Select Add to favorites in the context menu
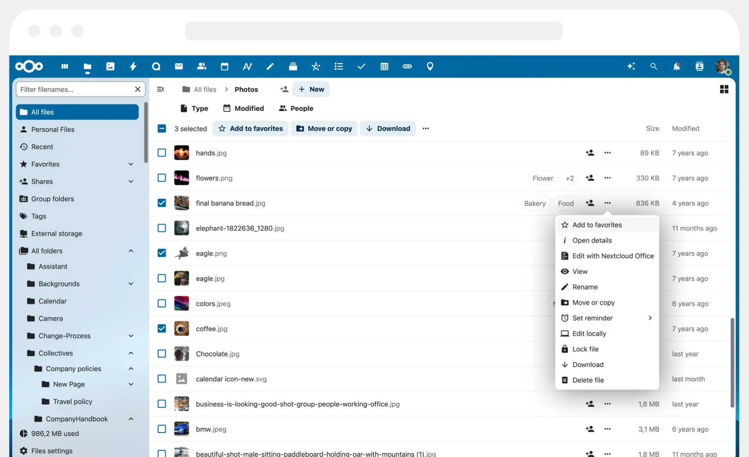 (597, 225)
